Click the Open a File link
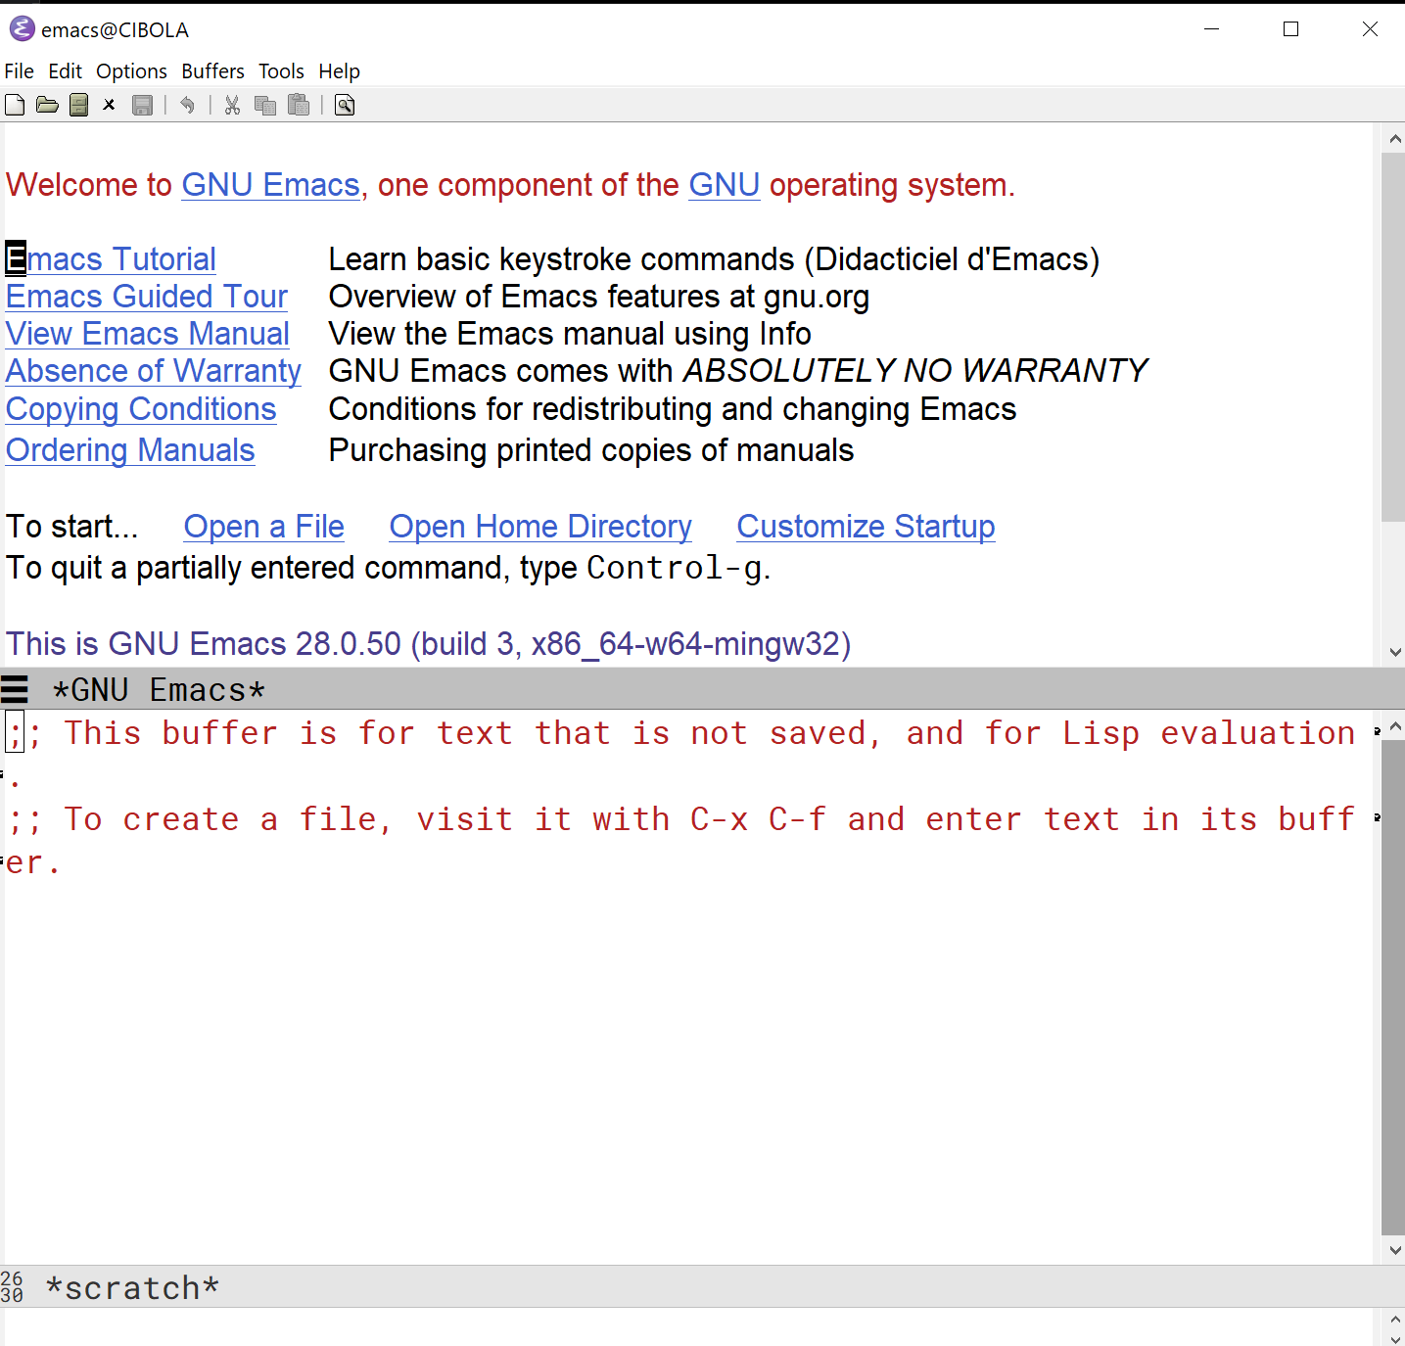1405x1346 pixels. tap(264, 527)
